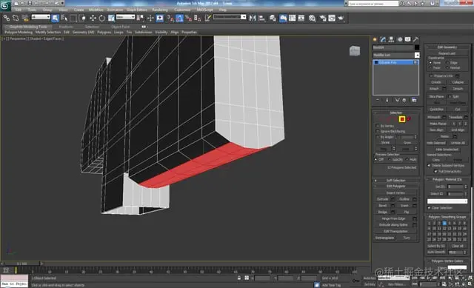Toggle the Preserve UVs checkbox
The image size is (474, 288).
coord(431,76)
